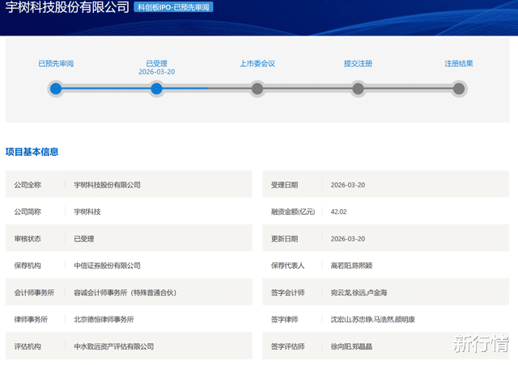Click the 签字评估师 field label

click(x=288, y=346)
